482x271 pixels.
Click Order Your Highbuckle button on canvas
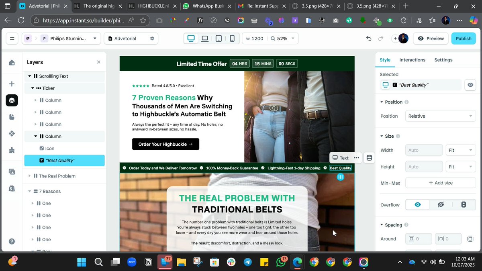coord(165,144)
